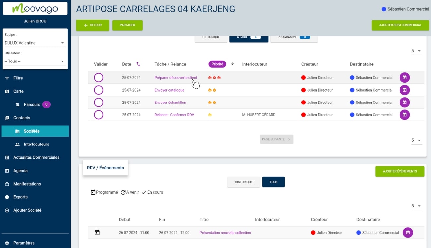Click the RETOUR button
Viewport: 431px width, 248px height.
92,25
